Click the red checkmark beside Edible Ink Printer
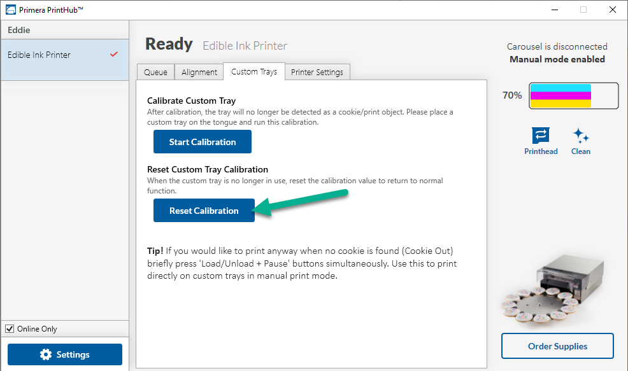This screenshot has width=628, height=371. (x=114, y=54)
